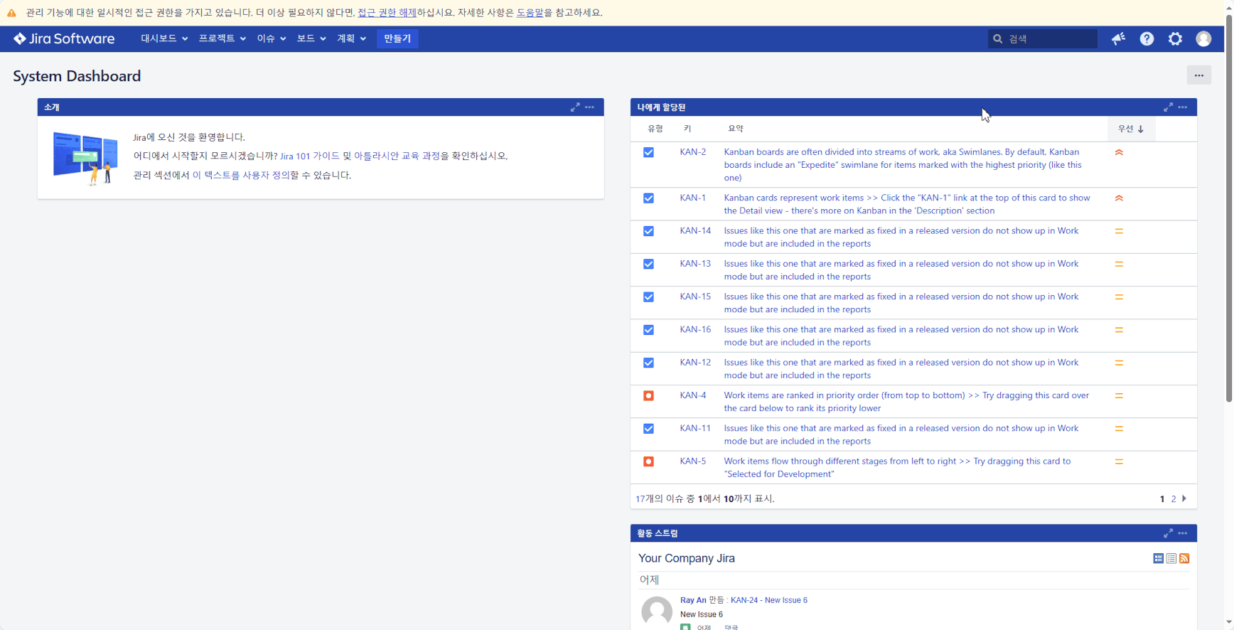Open 아틀라시안 교육 과정 link
The image size is (1234, 630).
(x=397, y=156)
